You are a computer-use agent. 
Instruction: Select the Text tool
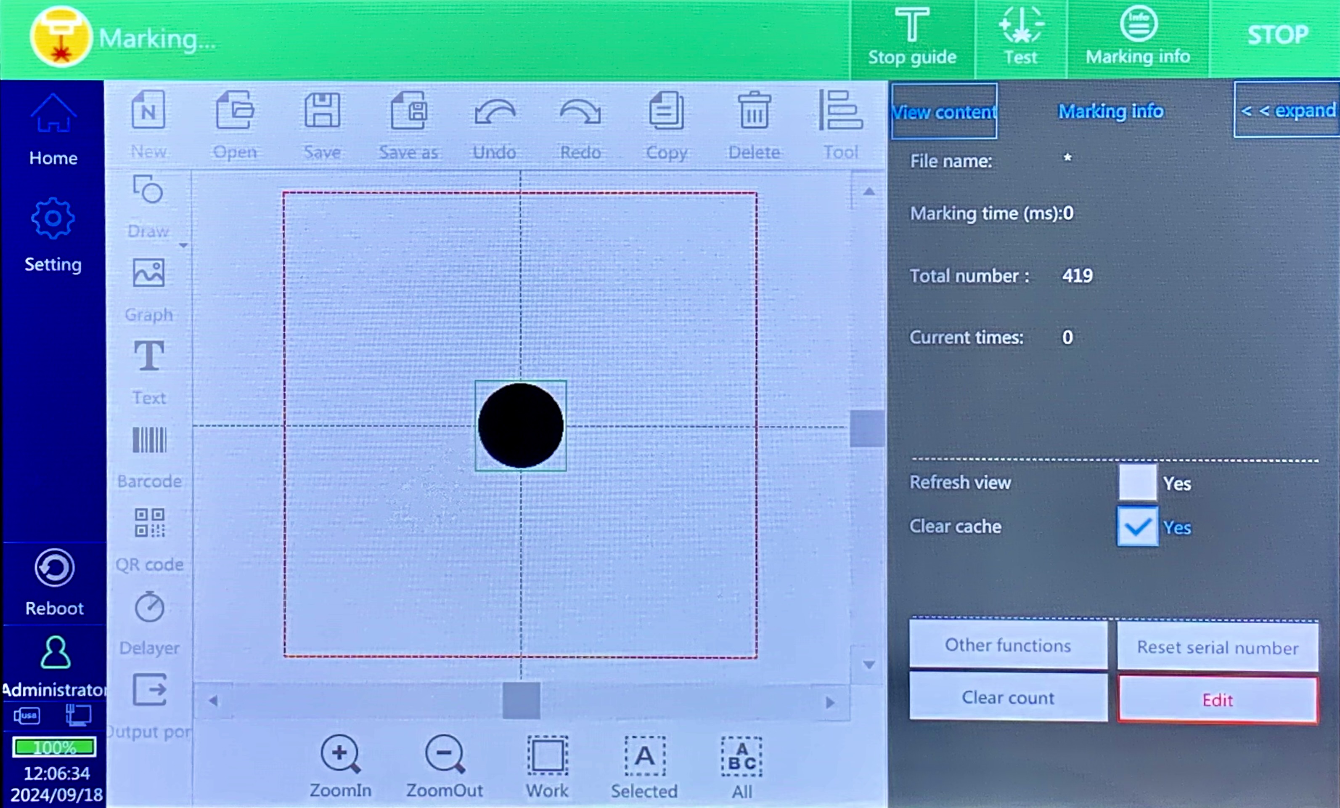tap(149, 355)
